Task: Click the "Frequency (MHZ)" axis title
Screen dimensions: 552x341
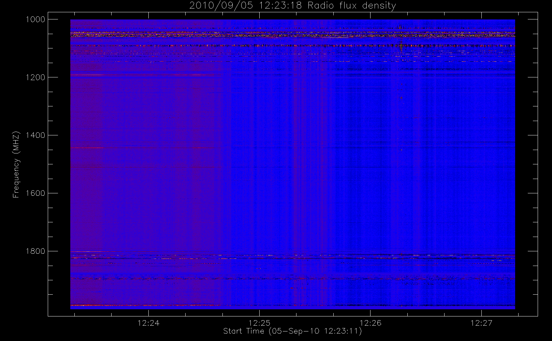Action: (16, 164)
